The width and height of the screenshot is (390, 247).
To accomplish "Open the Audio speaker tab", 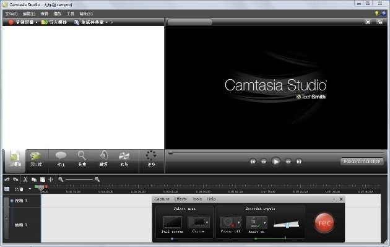I will 103,159.
